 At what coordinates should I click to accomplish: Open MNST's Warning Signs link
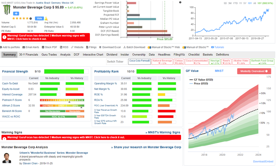pos(163,132)
